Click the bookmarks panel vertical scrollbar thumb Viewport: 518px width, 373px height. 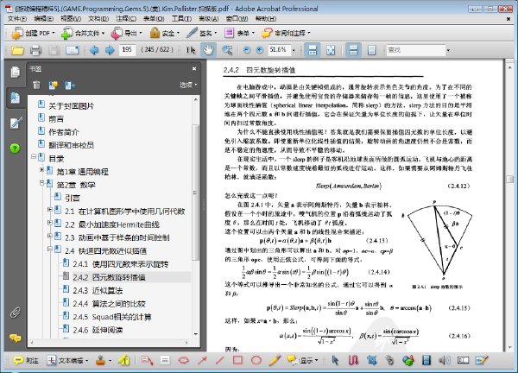(x=195, y=193)
